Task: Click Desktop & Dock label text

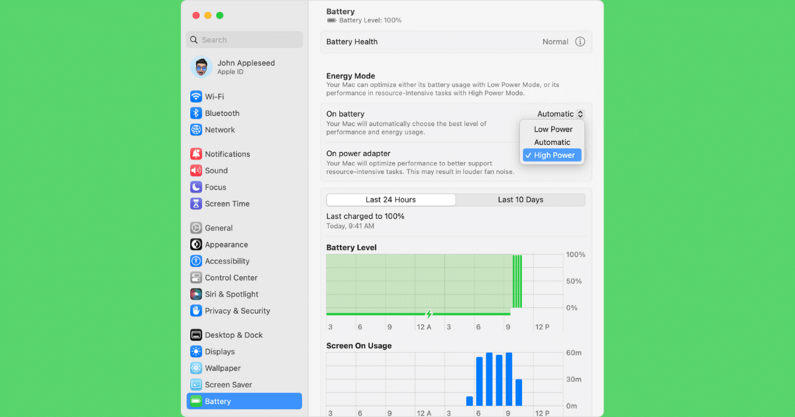Action: coord(234,335)
